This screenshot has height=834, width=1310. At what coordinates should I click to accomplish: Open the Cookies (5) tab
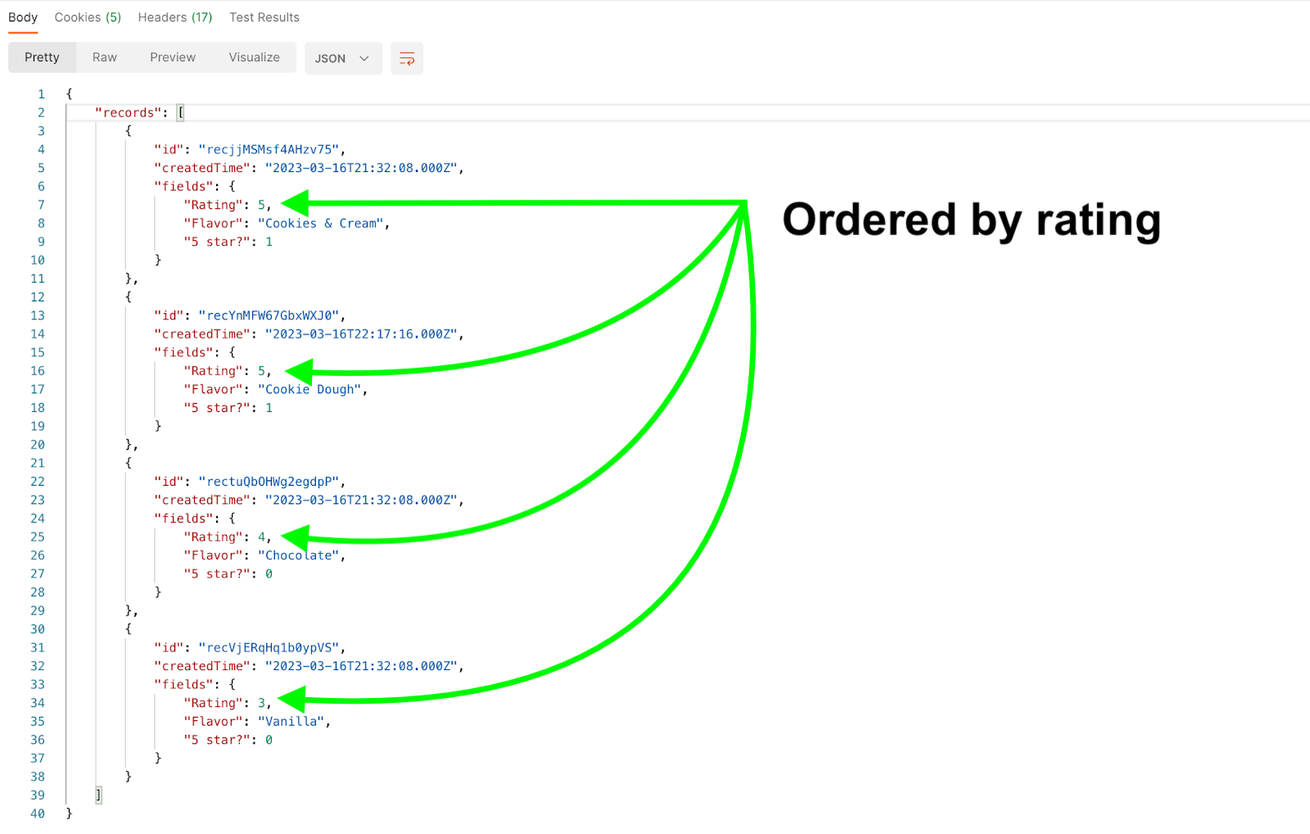click(x=88, y=17)
